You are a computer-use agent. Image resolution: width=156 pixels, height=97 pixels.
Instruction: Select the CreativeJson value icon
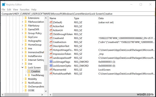[51, 42]
